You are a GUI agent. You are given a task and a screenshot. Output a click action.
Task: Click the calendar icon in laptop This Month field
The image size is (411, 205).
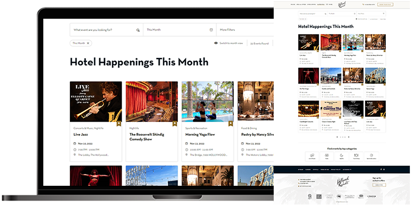tap(211, 30)
